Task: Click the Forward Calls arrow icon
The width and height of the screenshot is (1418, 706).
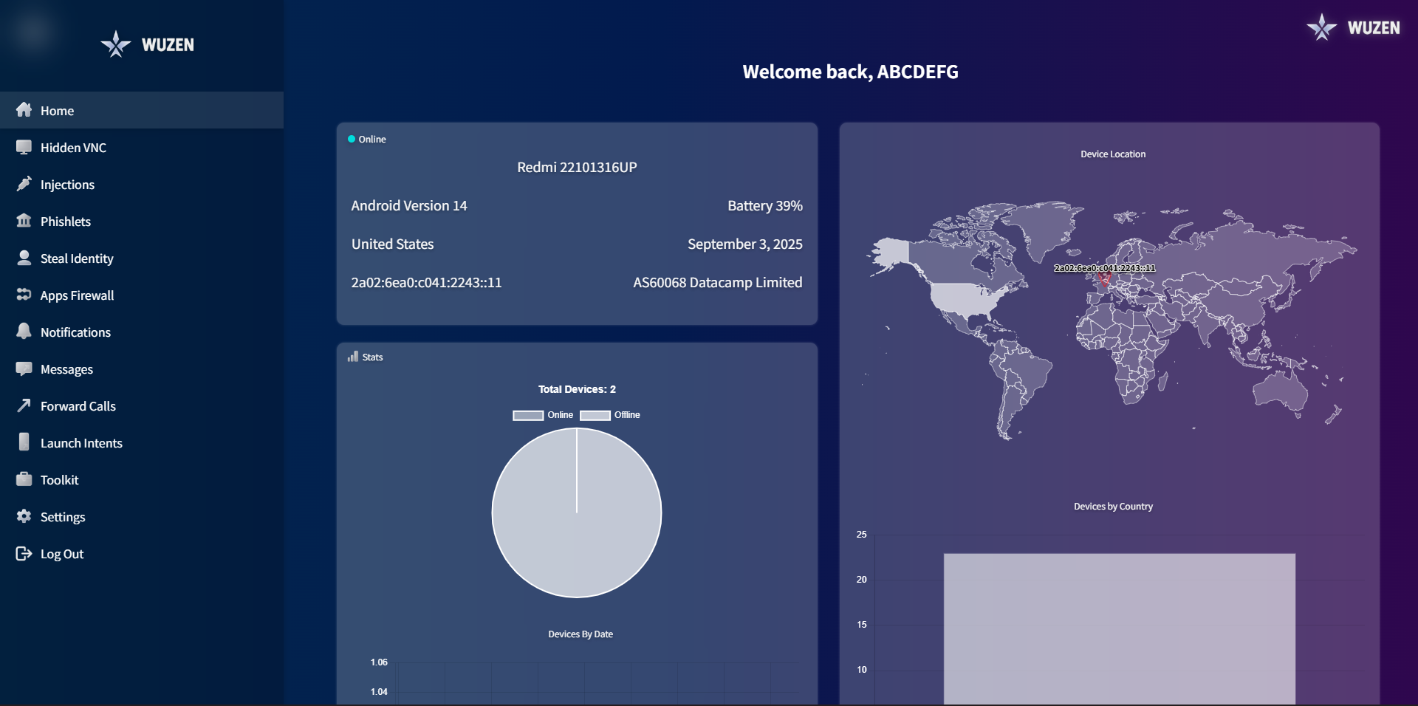Action: point(24,405)
